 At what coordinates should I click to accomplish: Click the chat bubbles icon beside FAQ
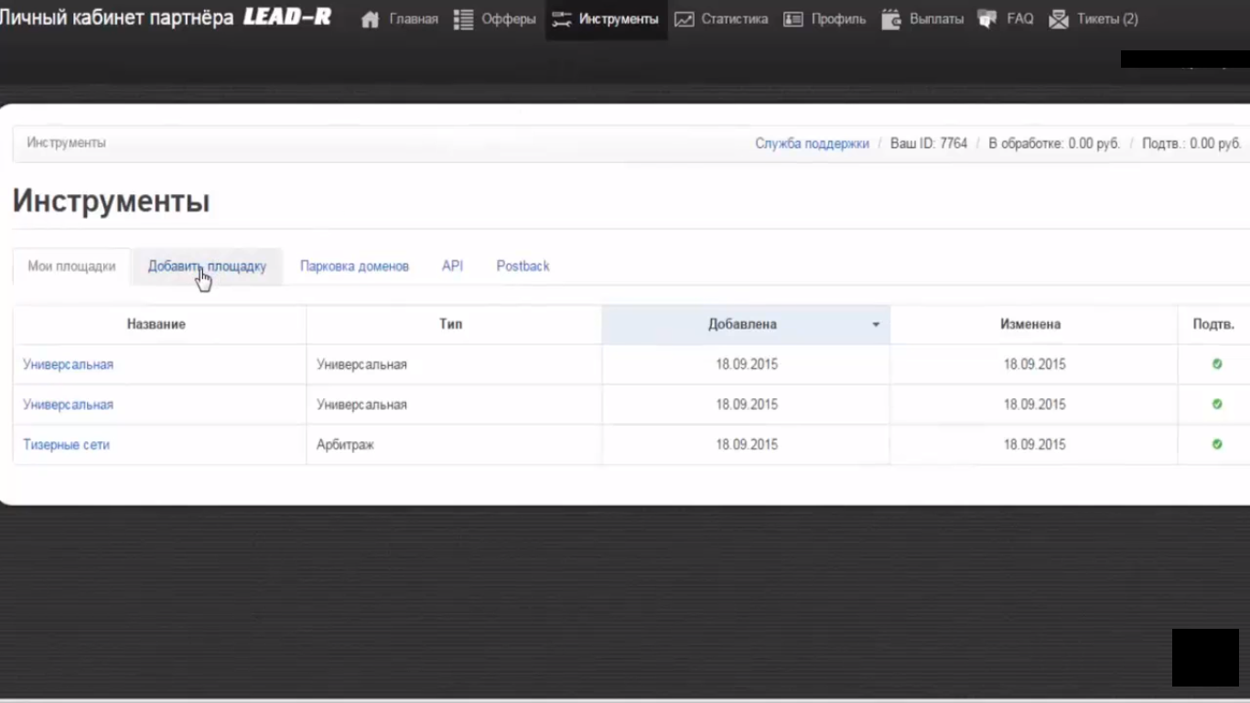[x=987, y=19]
